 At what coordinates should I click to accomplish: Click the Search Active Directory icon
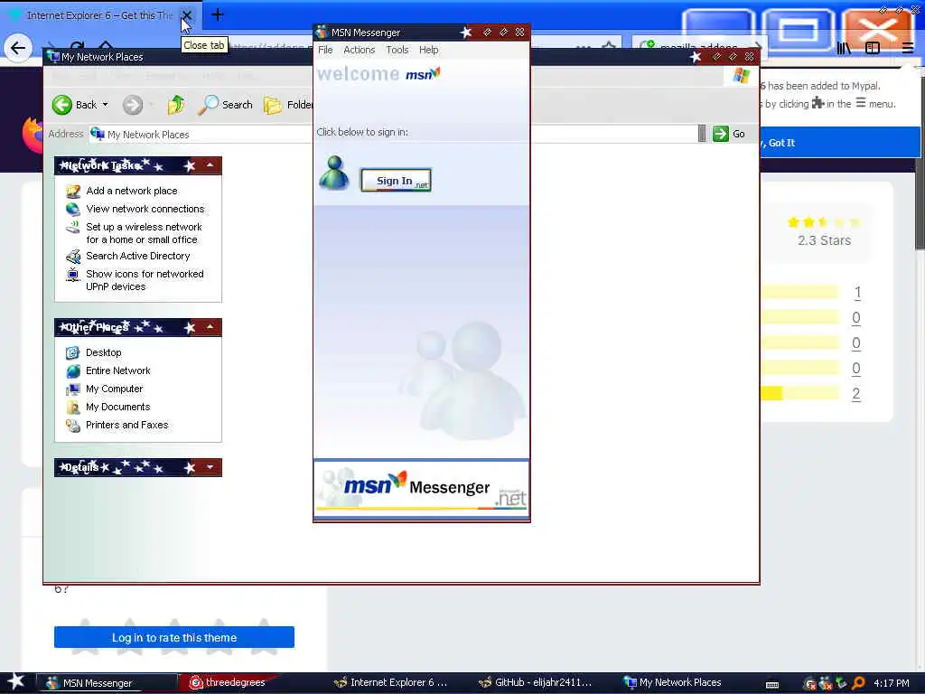[73, 257]
